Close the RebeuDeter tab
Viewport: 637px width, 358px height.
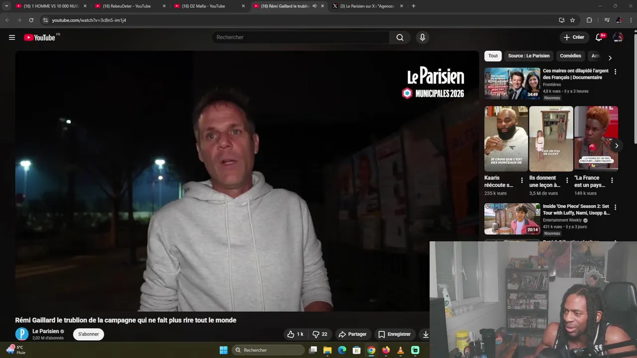(164, 6)
